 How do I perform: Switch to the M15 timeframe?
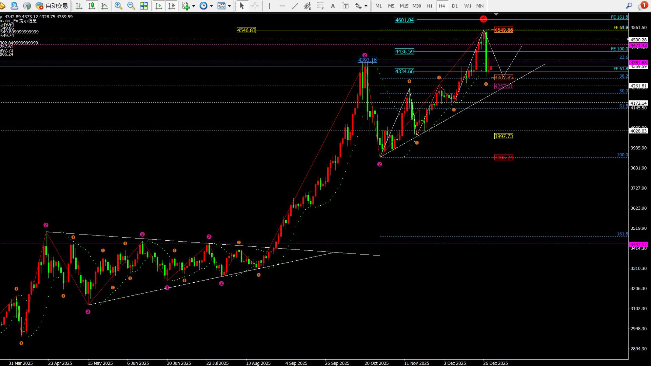point(404,6)
